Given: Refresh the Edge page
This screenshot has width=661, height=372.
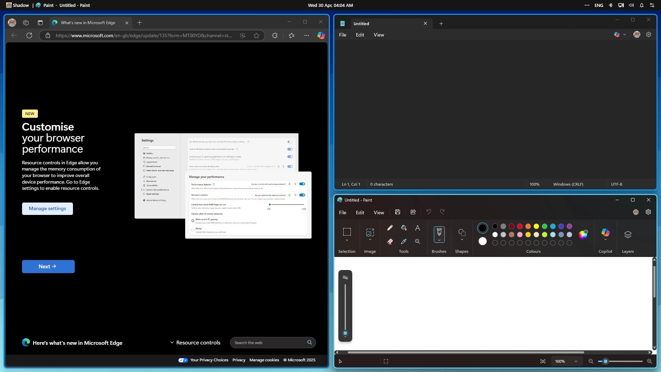Looking at the screenshot, I should coord(29,35).
